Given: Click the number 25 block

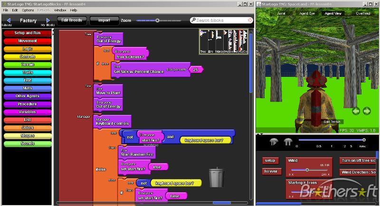Looking at the screenshot, I should click(x=196, y=70).
